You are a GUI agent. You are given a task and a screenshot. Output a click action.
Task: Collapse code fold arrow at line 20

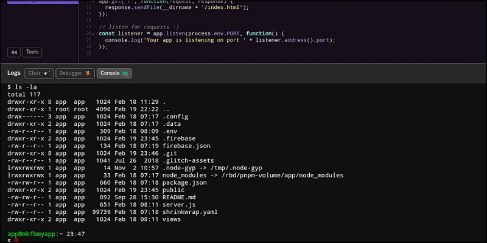[94, 33]
